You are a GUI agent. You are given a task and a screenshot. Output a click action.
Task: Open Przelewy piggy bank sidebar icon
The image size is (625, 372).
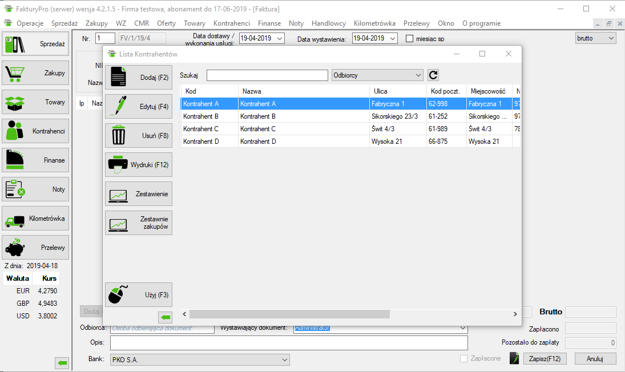click(x=15, y=248)
